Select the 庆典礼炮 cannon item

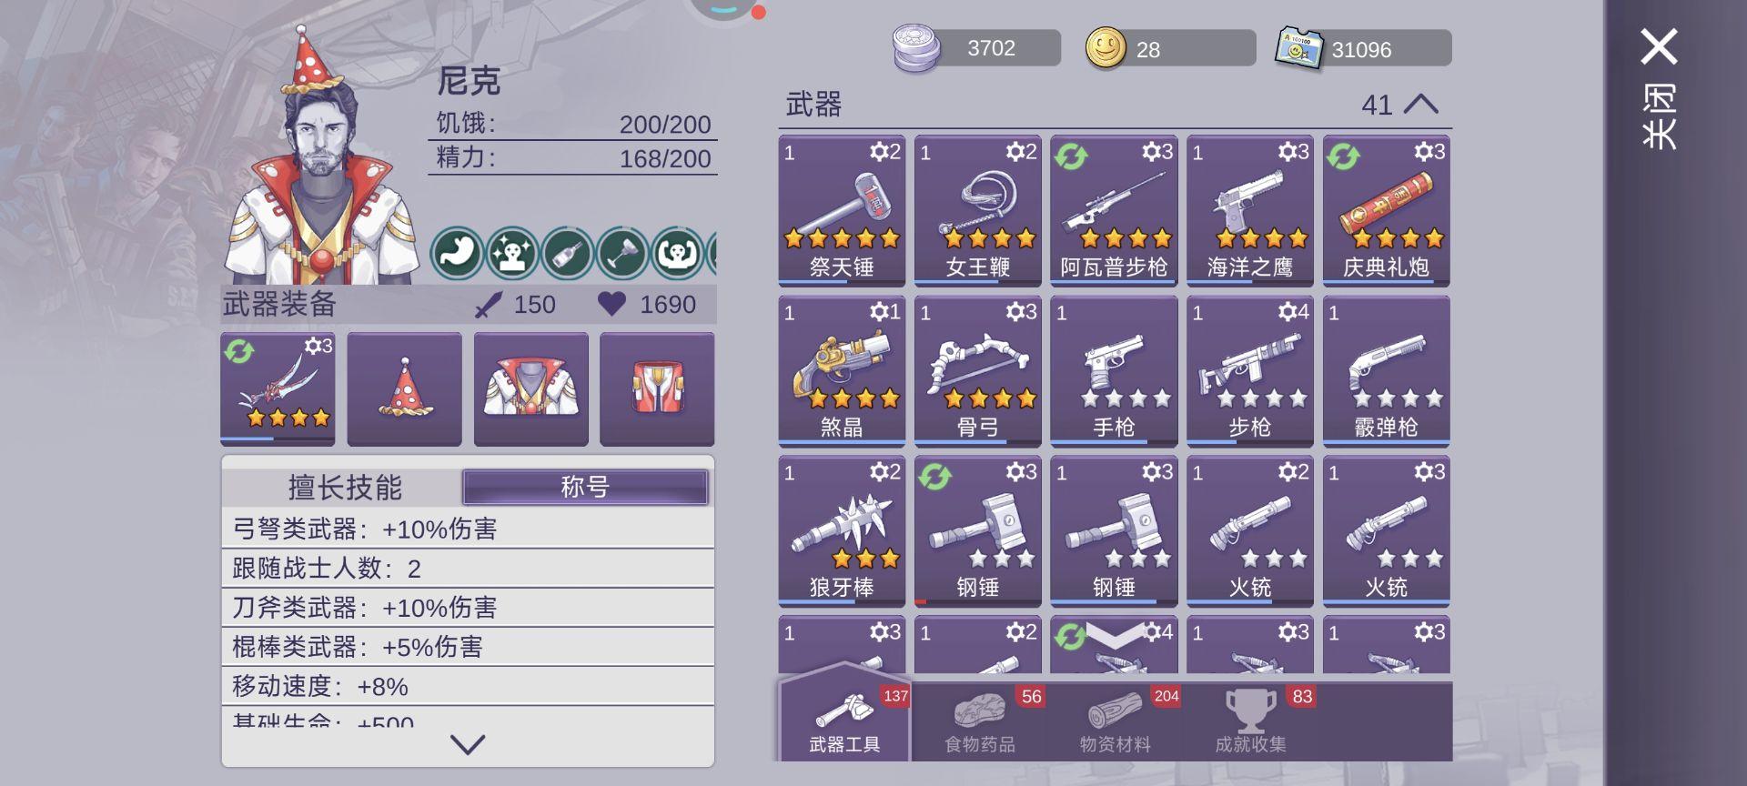[x=1386, y=210]
